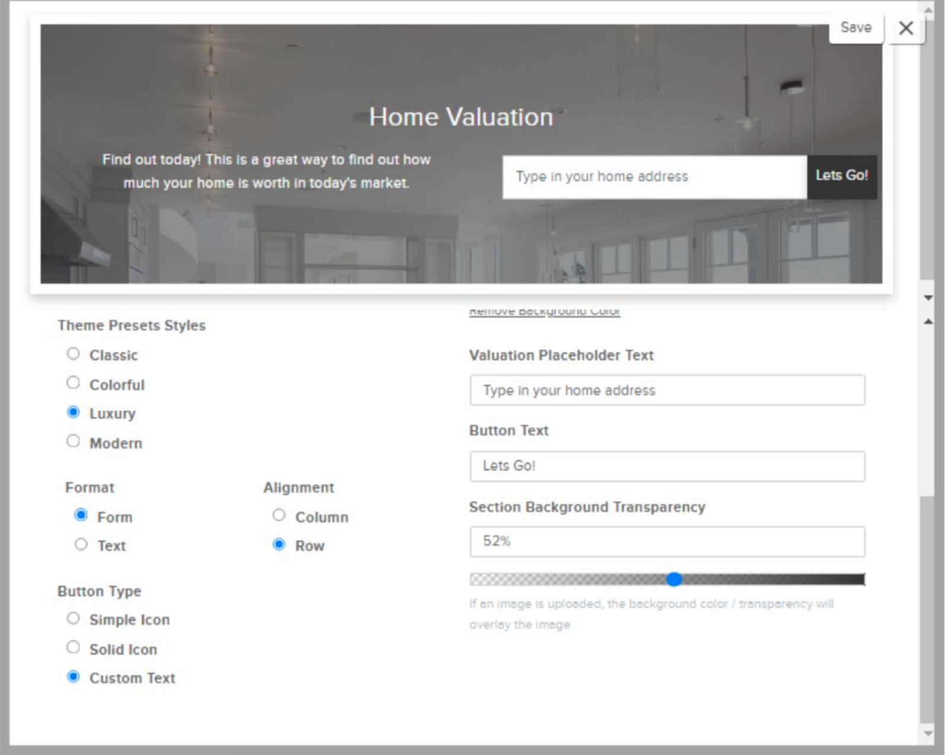Click the Section Background Transparency percentage field
Screen dimensions: 945x755
tap(667, 541)
